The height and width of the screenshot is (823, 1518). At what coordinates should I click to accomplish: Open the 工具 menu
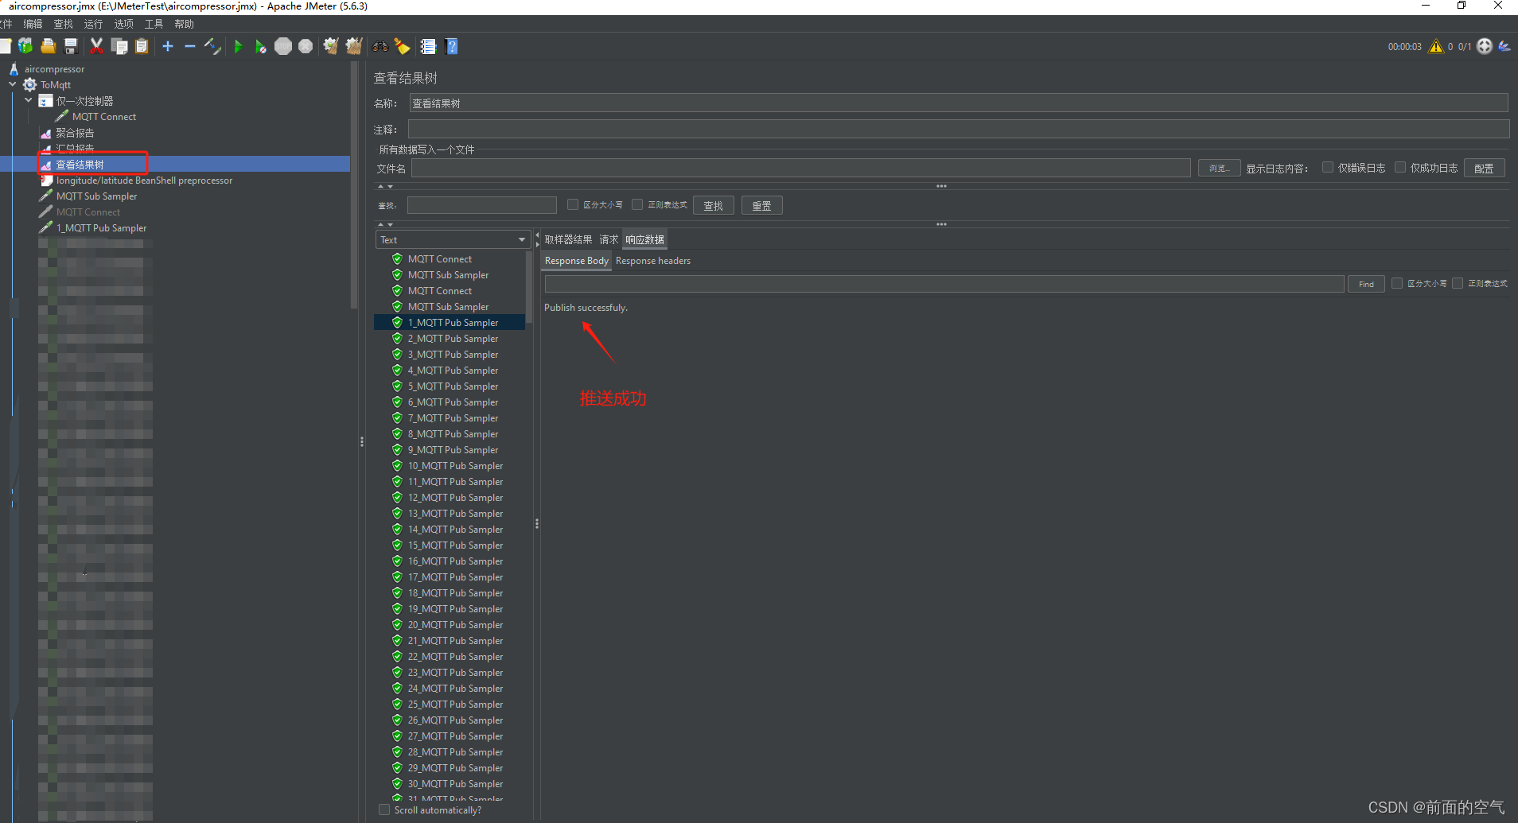click(154, 24)
